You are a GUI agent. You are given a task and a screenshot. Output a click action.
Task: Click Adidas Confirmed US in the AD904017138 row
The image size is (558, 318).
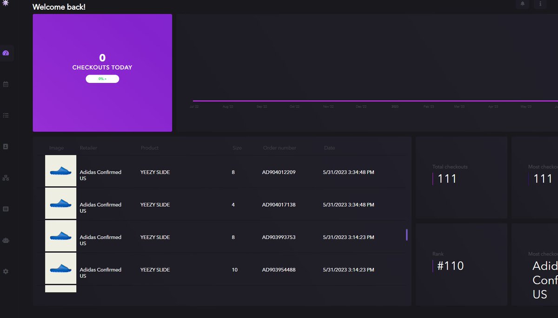100,208
